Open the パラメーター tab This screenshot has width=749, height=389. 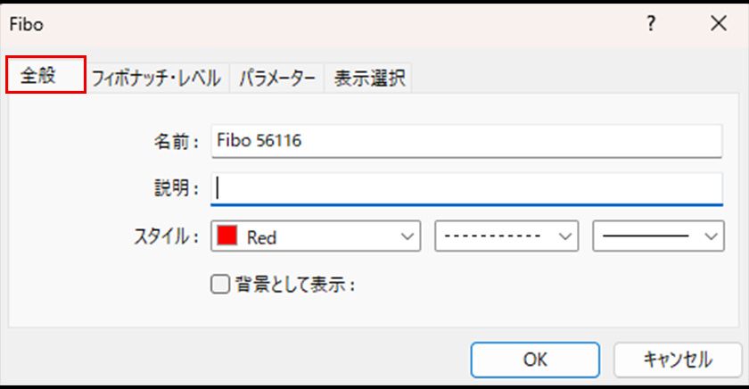click(x=277, y=79)
